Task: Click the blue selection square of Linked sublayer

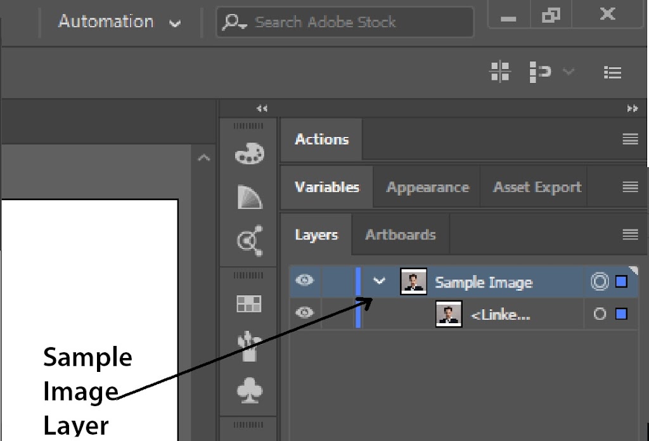Action: pyautogui.click(x=621, y=314)
